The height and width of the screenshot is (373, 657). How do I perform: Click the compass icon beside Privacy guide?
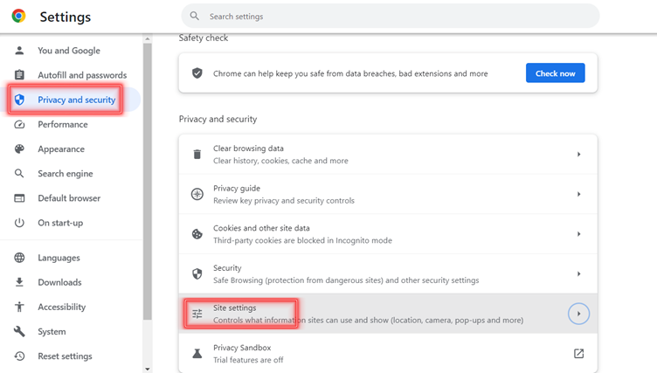point(197,194)
